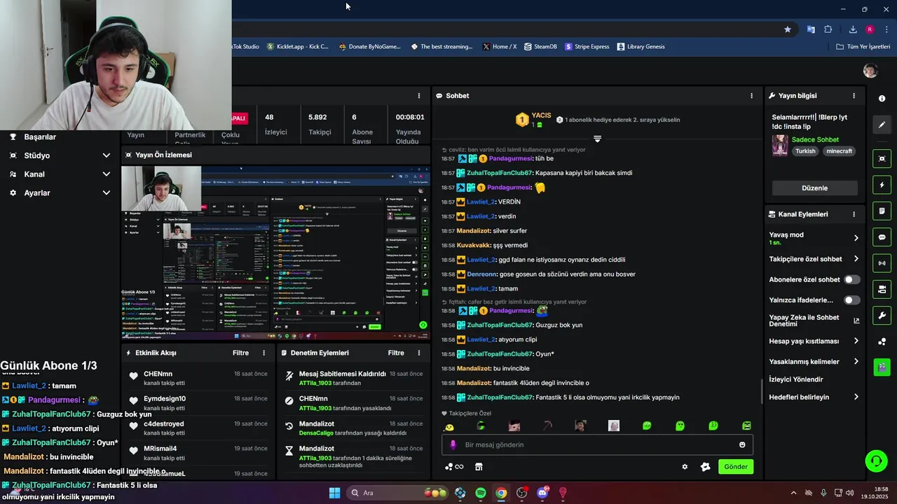Screen dimensions: 897x504
Task: Open chat settings gear icon
Action: pyautogui.click(x=685, y=467)
